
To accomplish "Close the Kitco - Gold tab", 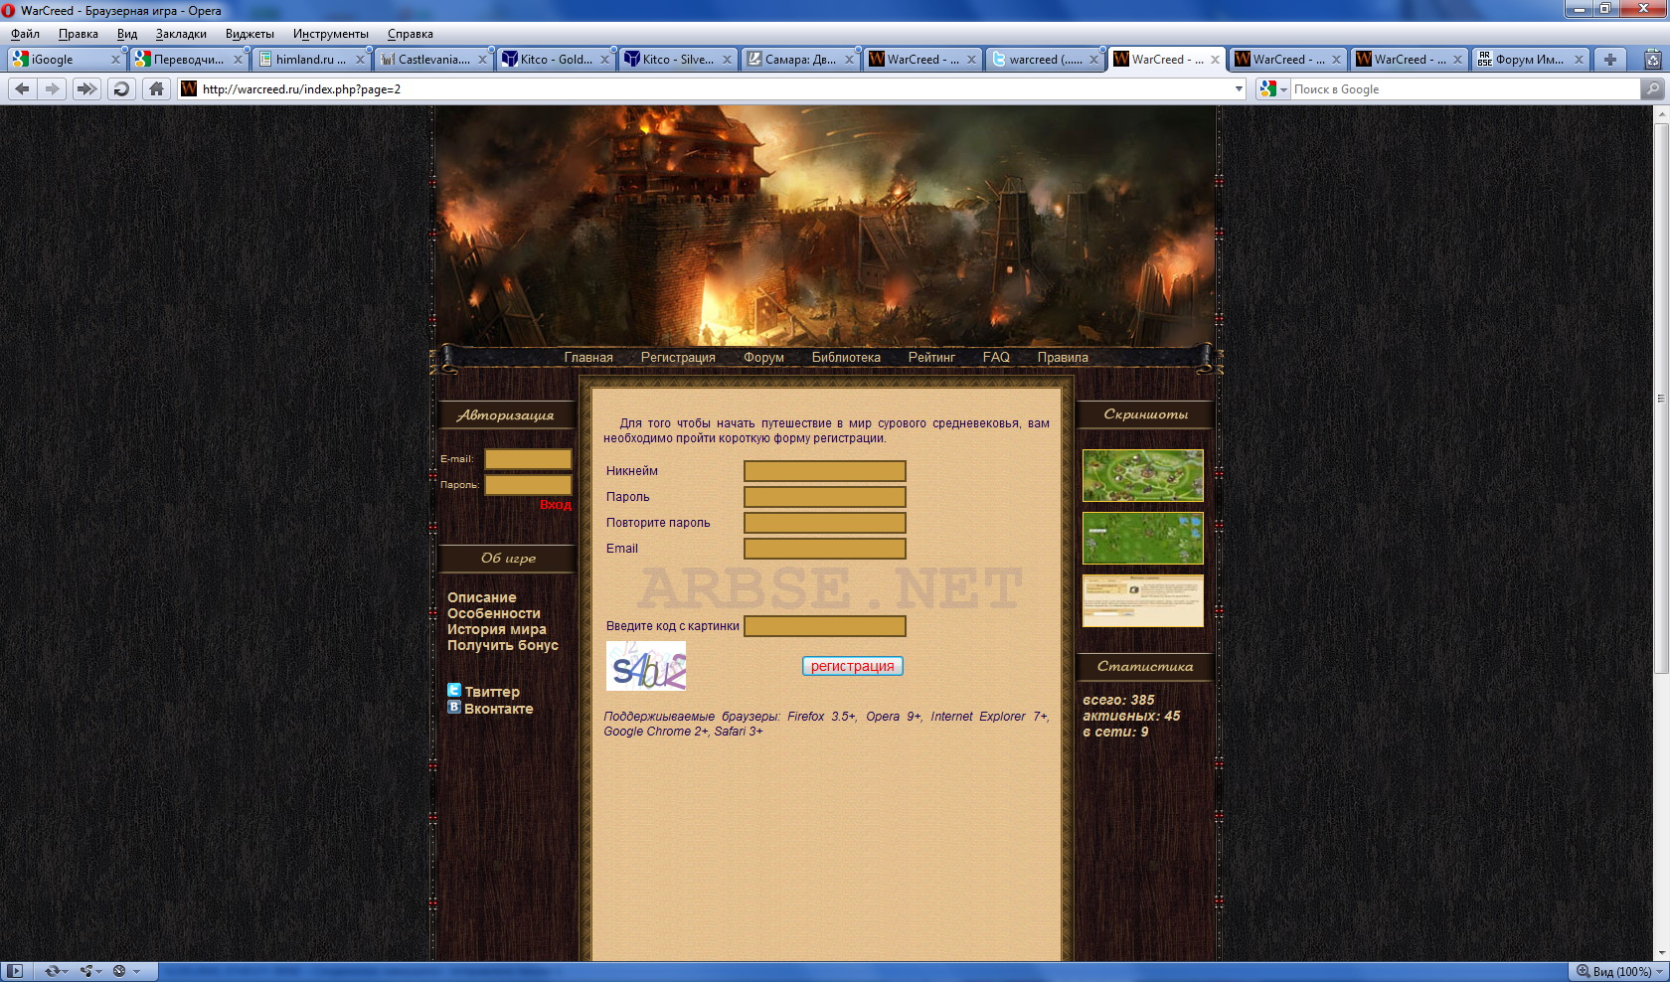I will click(604, 60).
